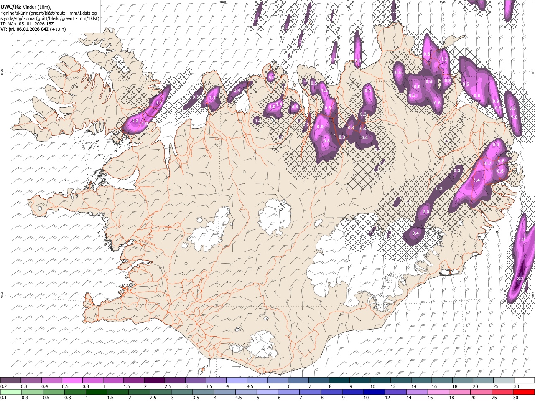Click the round white Hofsjökull glacier in central Iceland
535x401 pixels.
(274, 216)
